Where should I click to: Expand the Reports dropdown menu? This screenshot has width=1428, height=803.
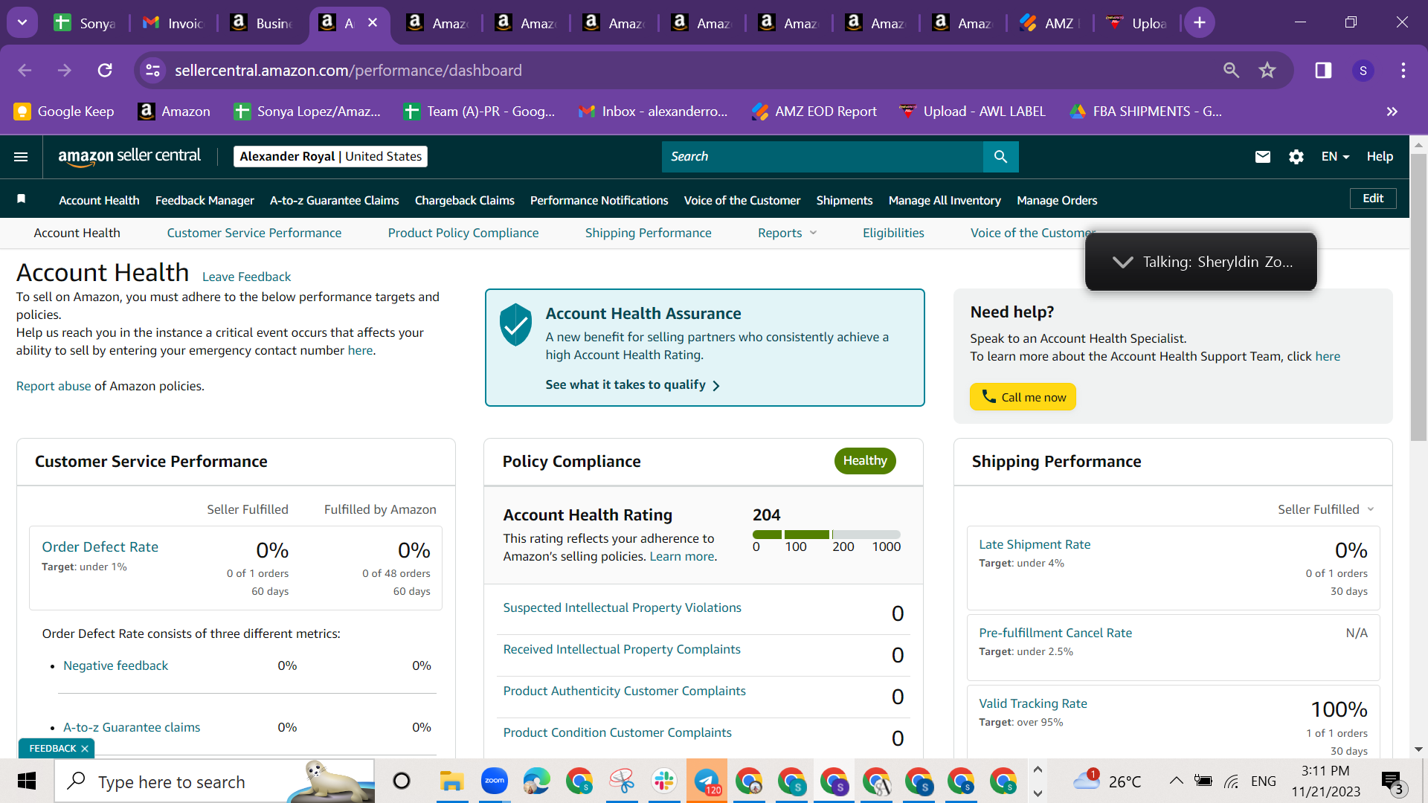pos(788,233)
